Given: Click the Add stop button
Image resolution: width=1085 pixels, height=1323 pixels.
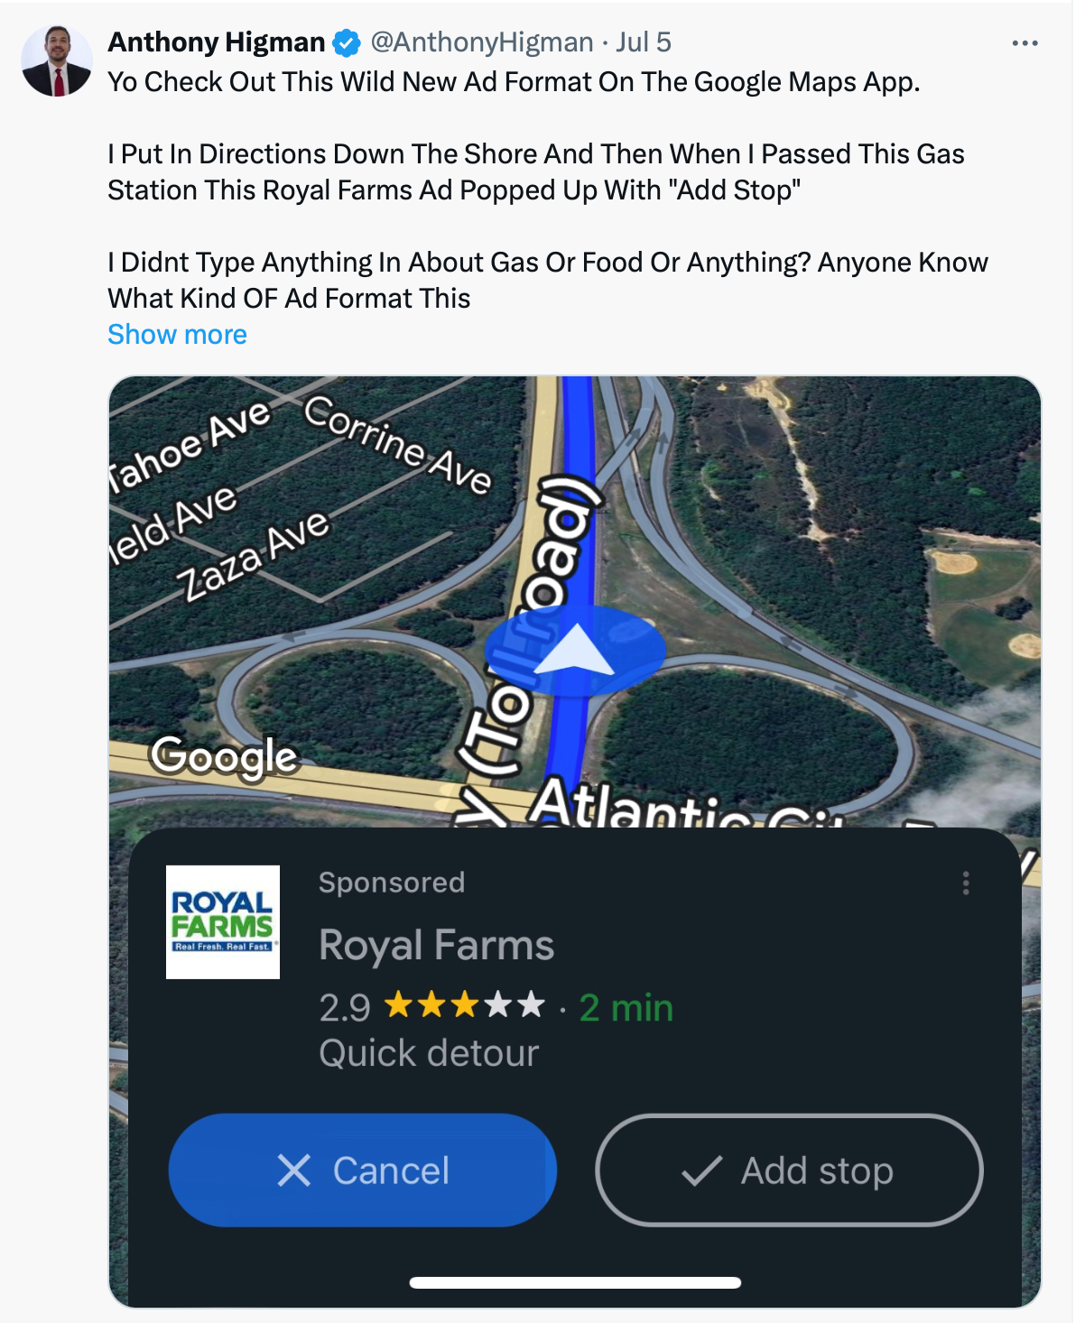Looking at the screenshot, I should coord(789,1170).
